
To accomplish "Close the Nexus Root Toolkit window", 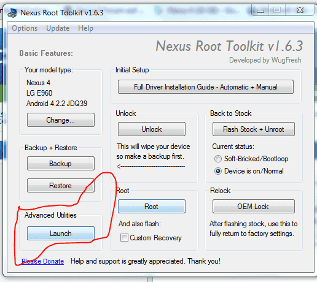I will [300, 10].
